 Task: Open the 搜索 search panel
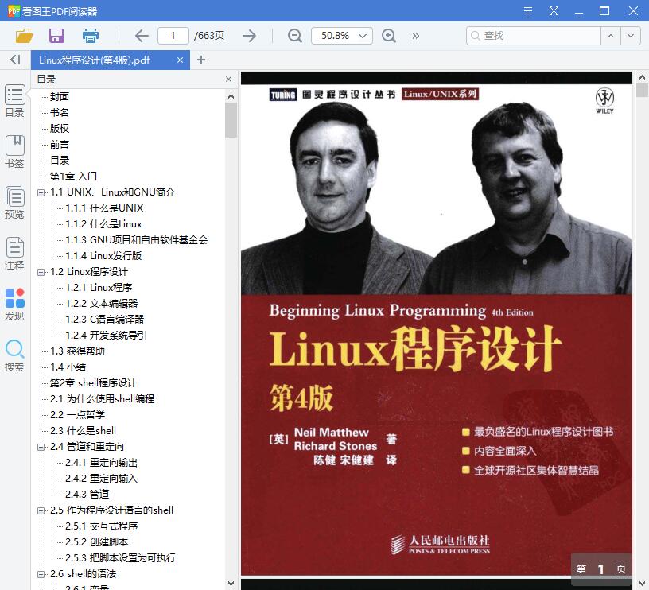click(x=14, y=355)
